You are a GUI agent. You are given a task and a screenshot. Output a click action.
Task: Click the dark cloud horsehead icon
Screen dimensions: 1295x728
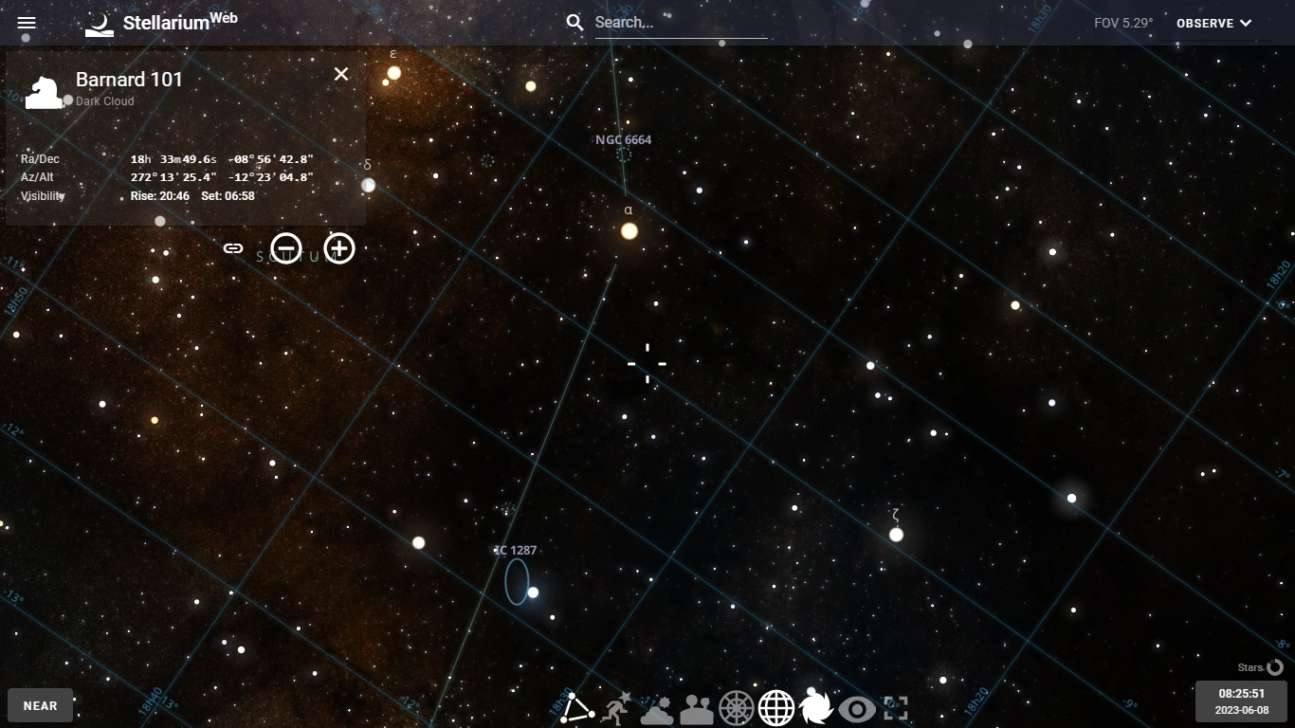coord(44,92)
